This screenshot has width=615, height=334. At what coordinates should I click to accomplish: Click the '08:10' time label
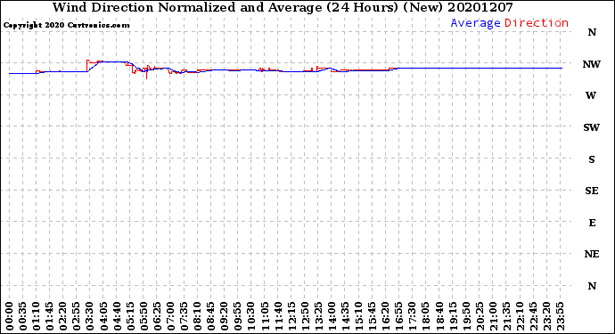tap(197, 316)
